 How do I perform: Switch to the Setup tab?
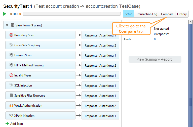(129, 14)
